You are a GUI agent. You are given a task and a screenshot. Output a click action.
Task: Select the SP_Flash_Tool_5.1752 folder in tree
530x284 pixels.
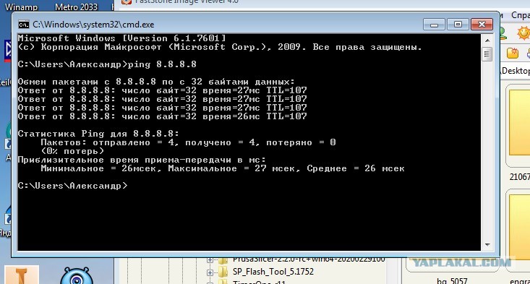[273, 272]
